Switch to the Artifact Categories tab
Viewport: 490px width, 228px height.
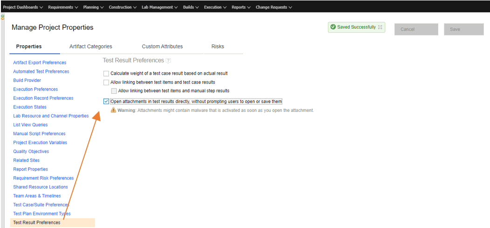[x=90, y=47]
